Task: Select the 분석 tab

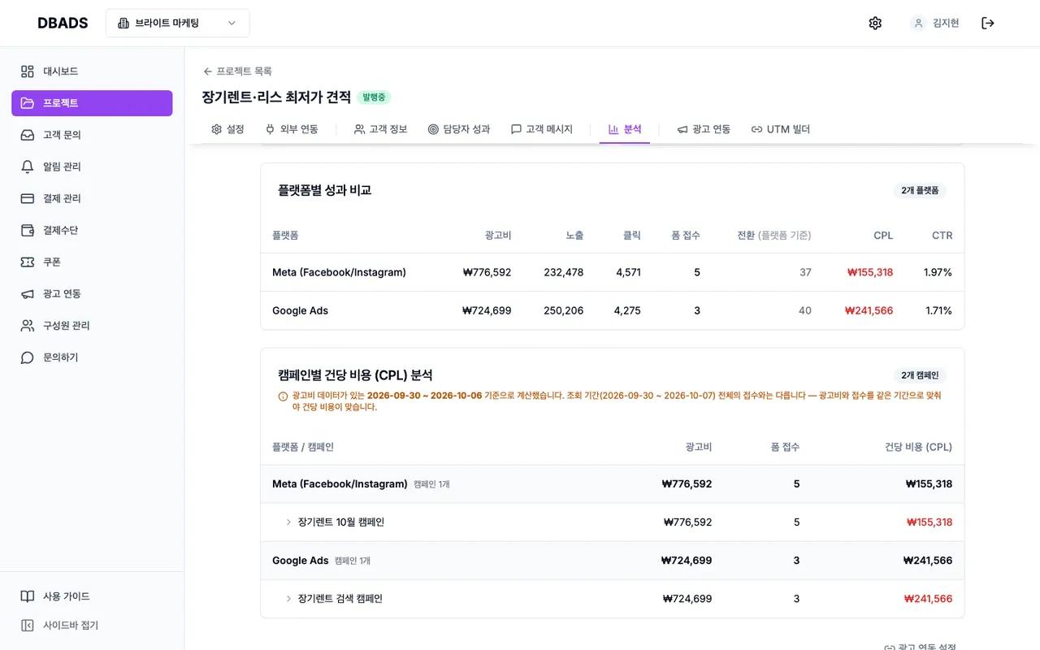Action: click(x=625, y=129)
